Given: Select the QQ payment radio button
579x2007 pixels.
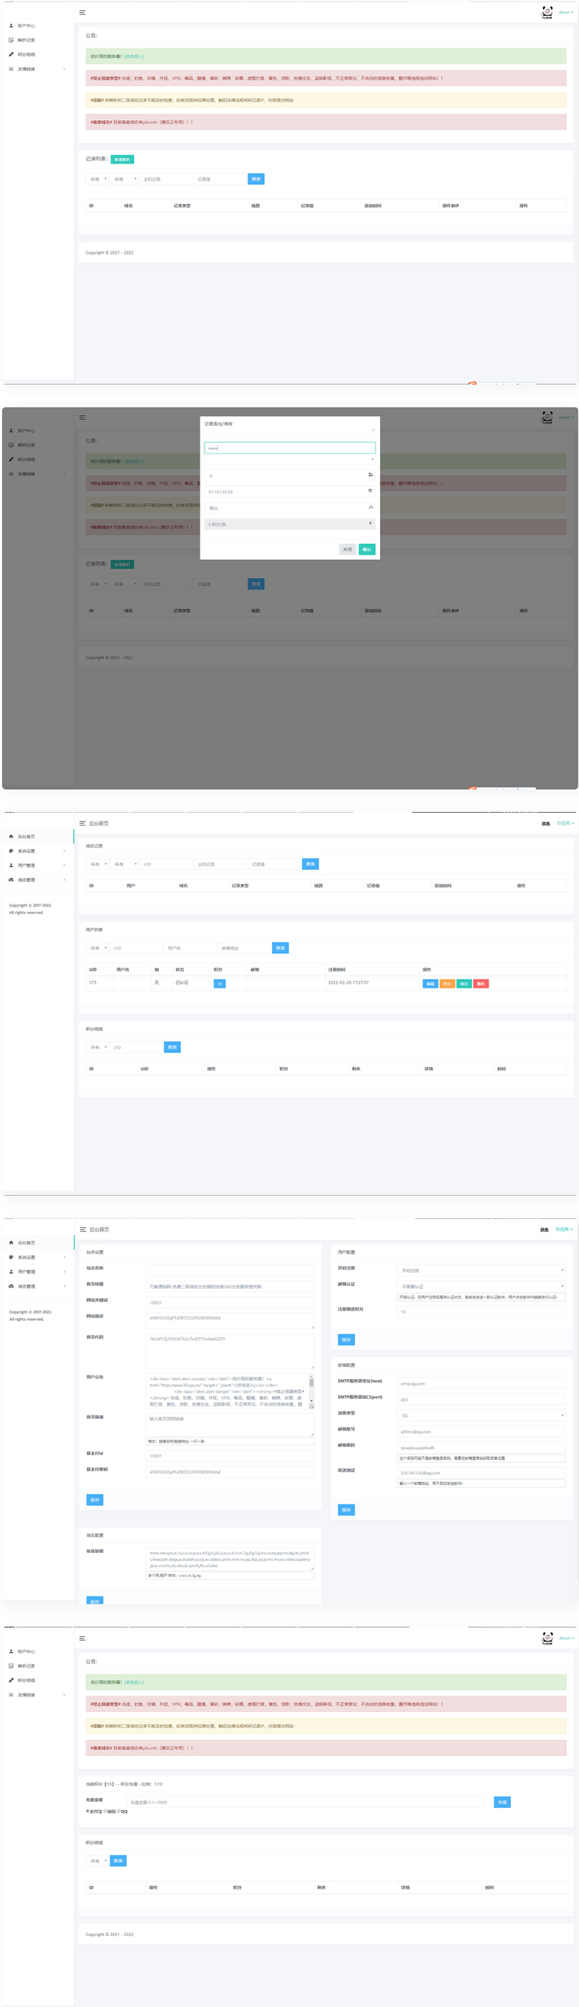Looking at the screenshot, I should click(x=118, y=1811).
